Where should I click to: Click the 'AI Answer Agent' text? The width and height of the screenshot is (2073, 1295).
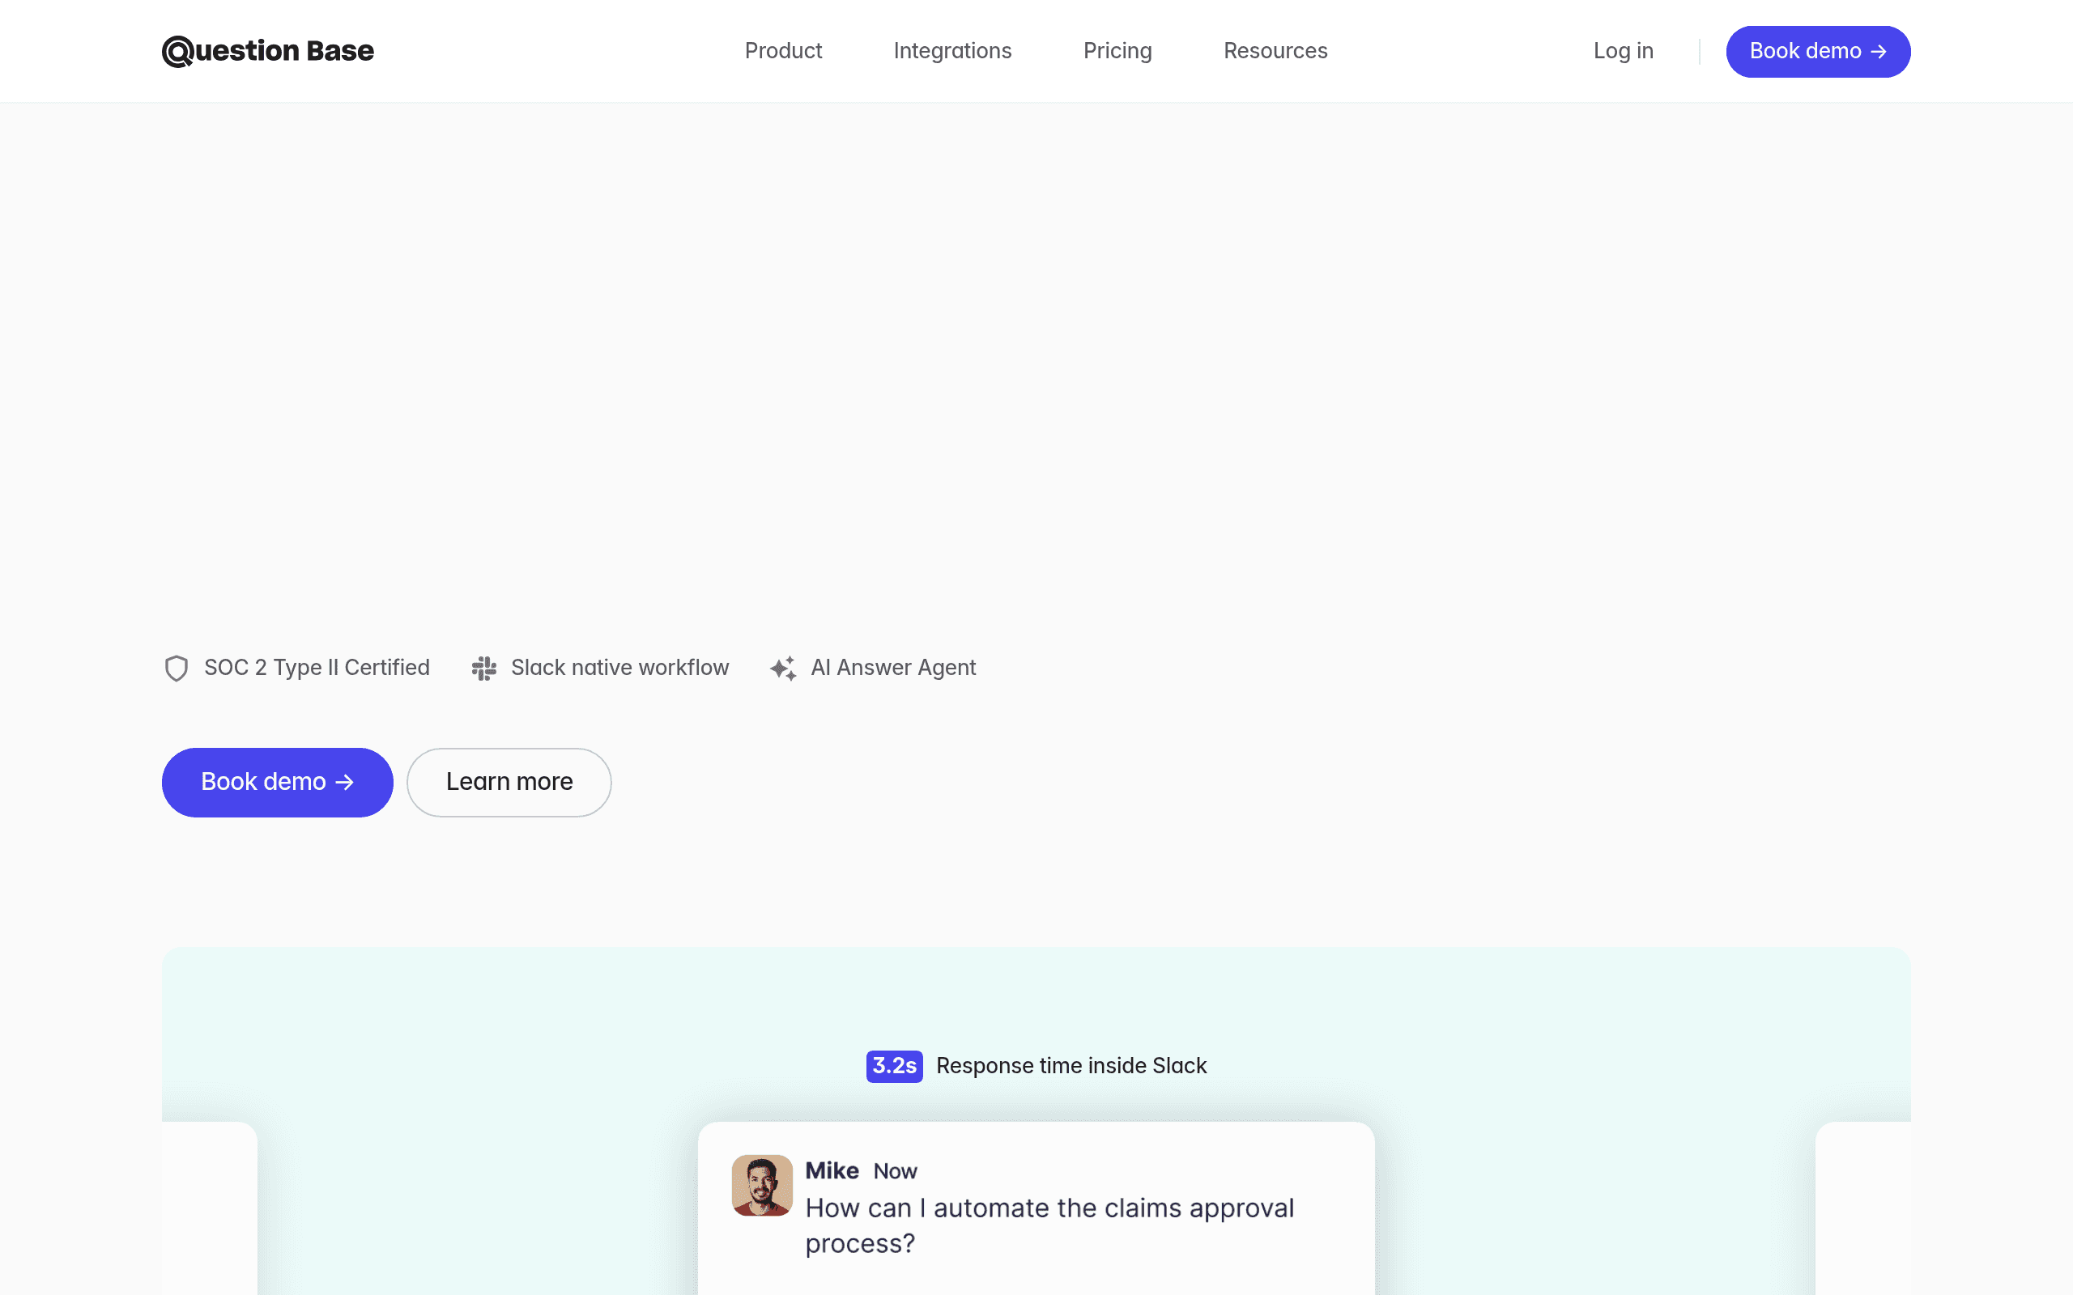[x=893, y=668]
